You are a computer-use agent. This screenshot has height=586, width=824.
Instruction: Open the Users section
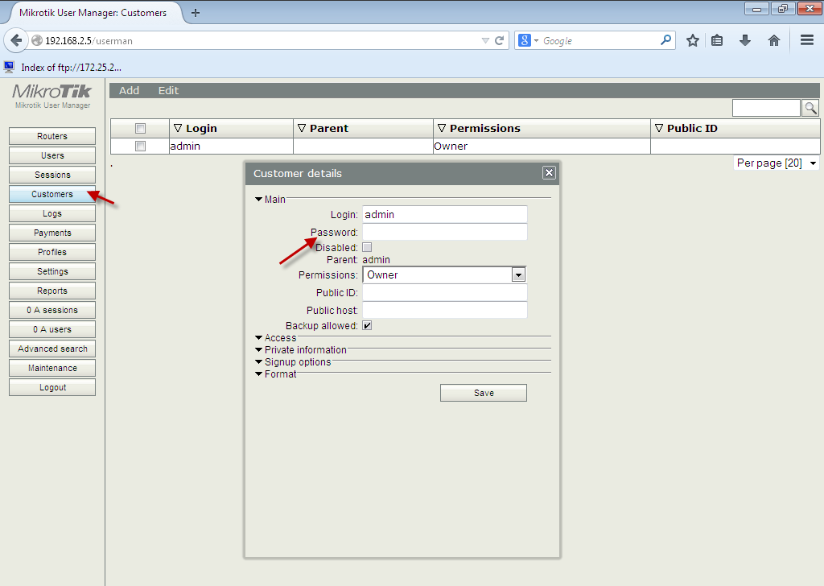click(52, 155)
